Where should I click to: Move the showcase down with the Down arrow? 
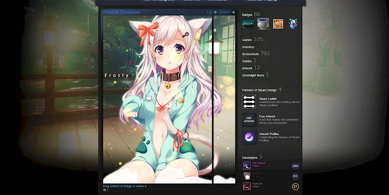[227, 12]
